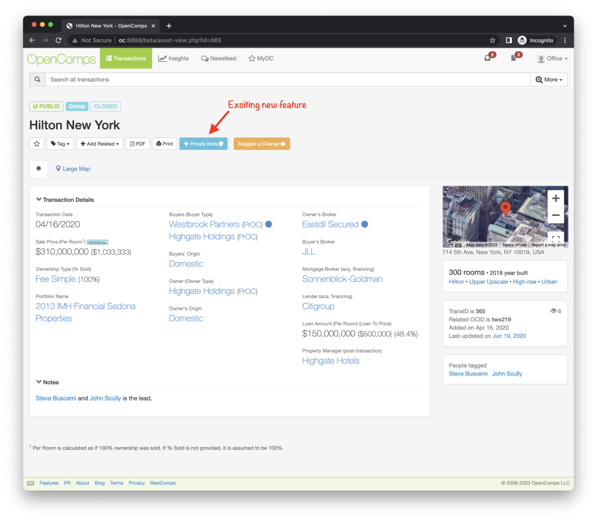The height and width of the screenshot is (521, 597).
Task: Click the red map location pin
Action: [x=505, y=209]
